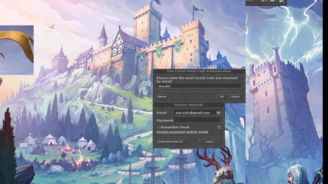328x184 pixels.
Task: Toggle the music note icon in top bar
Action: point(264,1)
